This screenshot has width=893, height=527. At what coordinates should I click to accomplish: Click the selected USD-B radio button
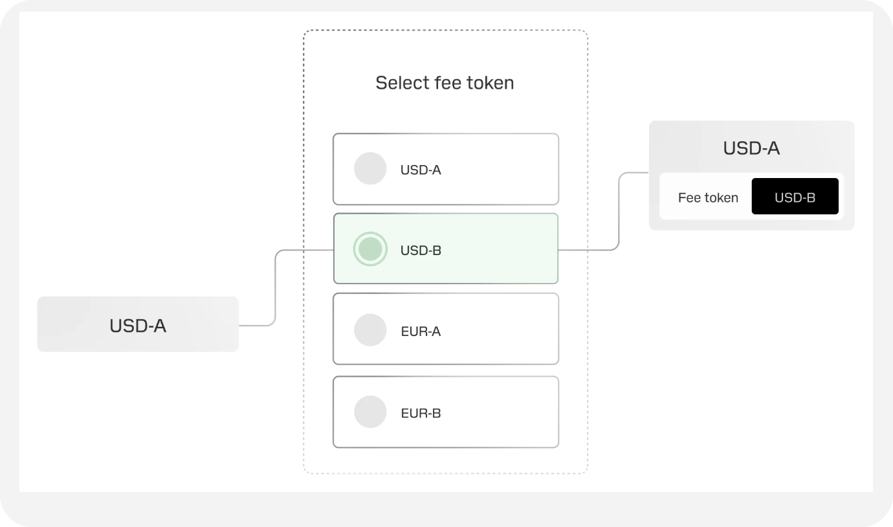click(370, 249)
